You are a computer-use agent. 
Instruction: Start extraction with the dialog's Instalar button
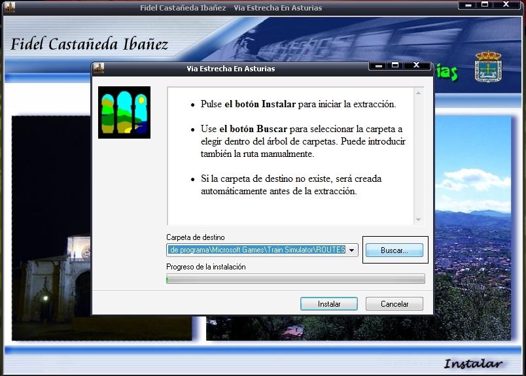(329, 304)
